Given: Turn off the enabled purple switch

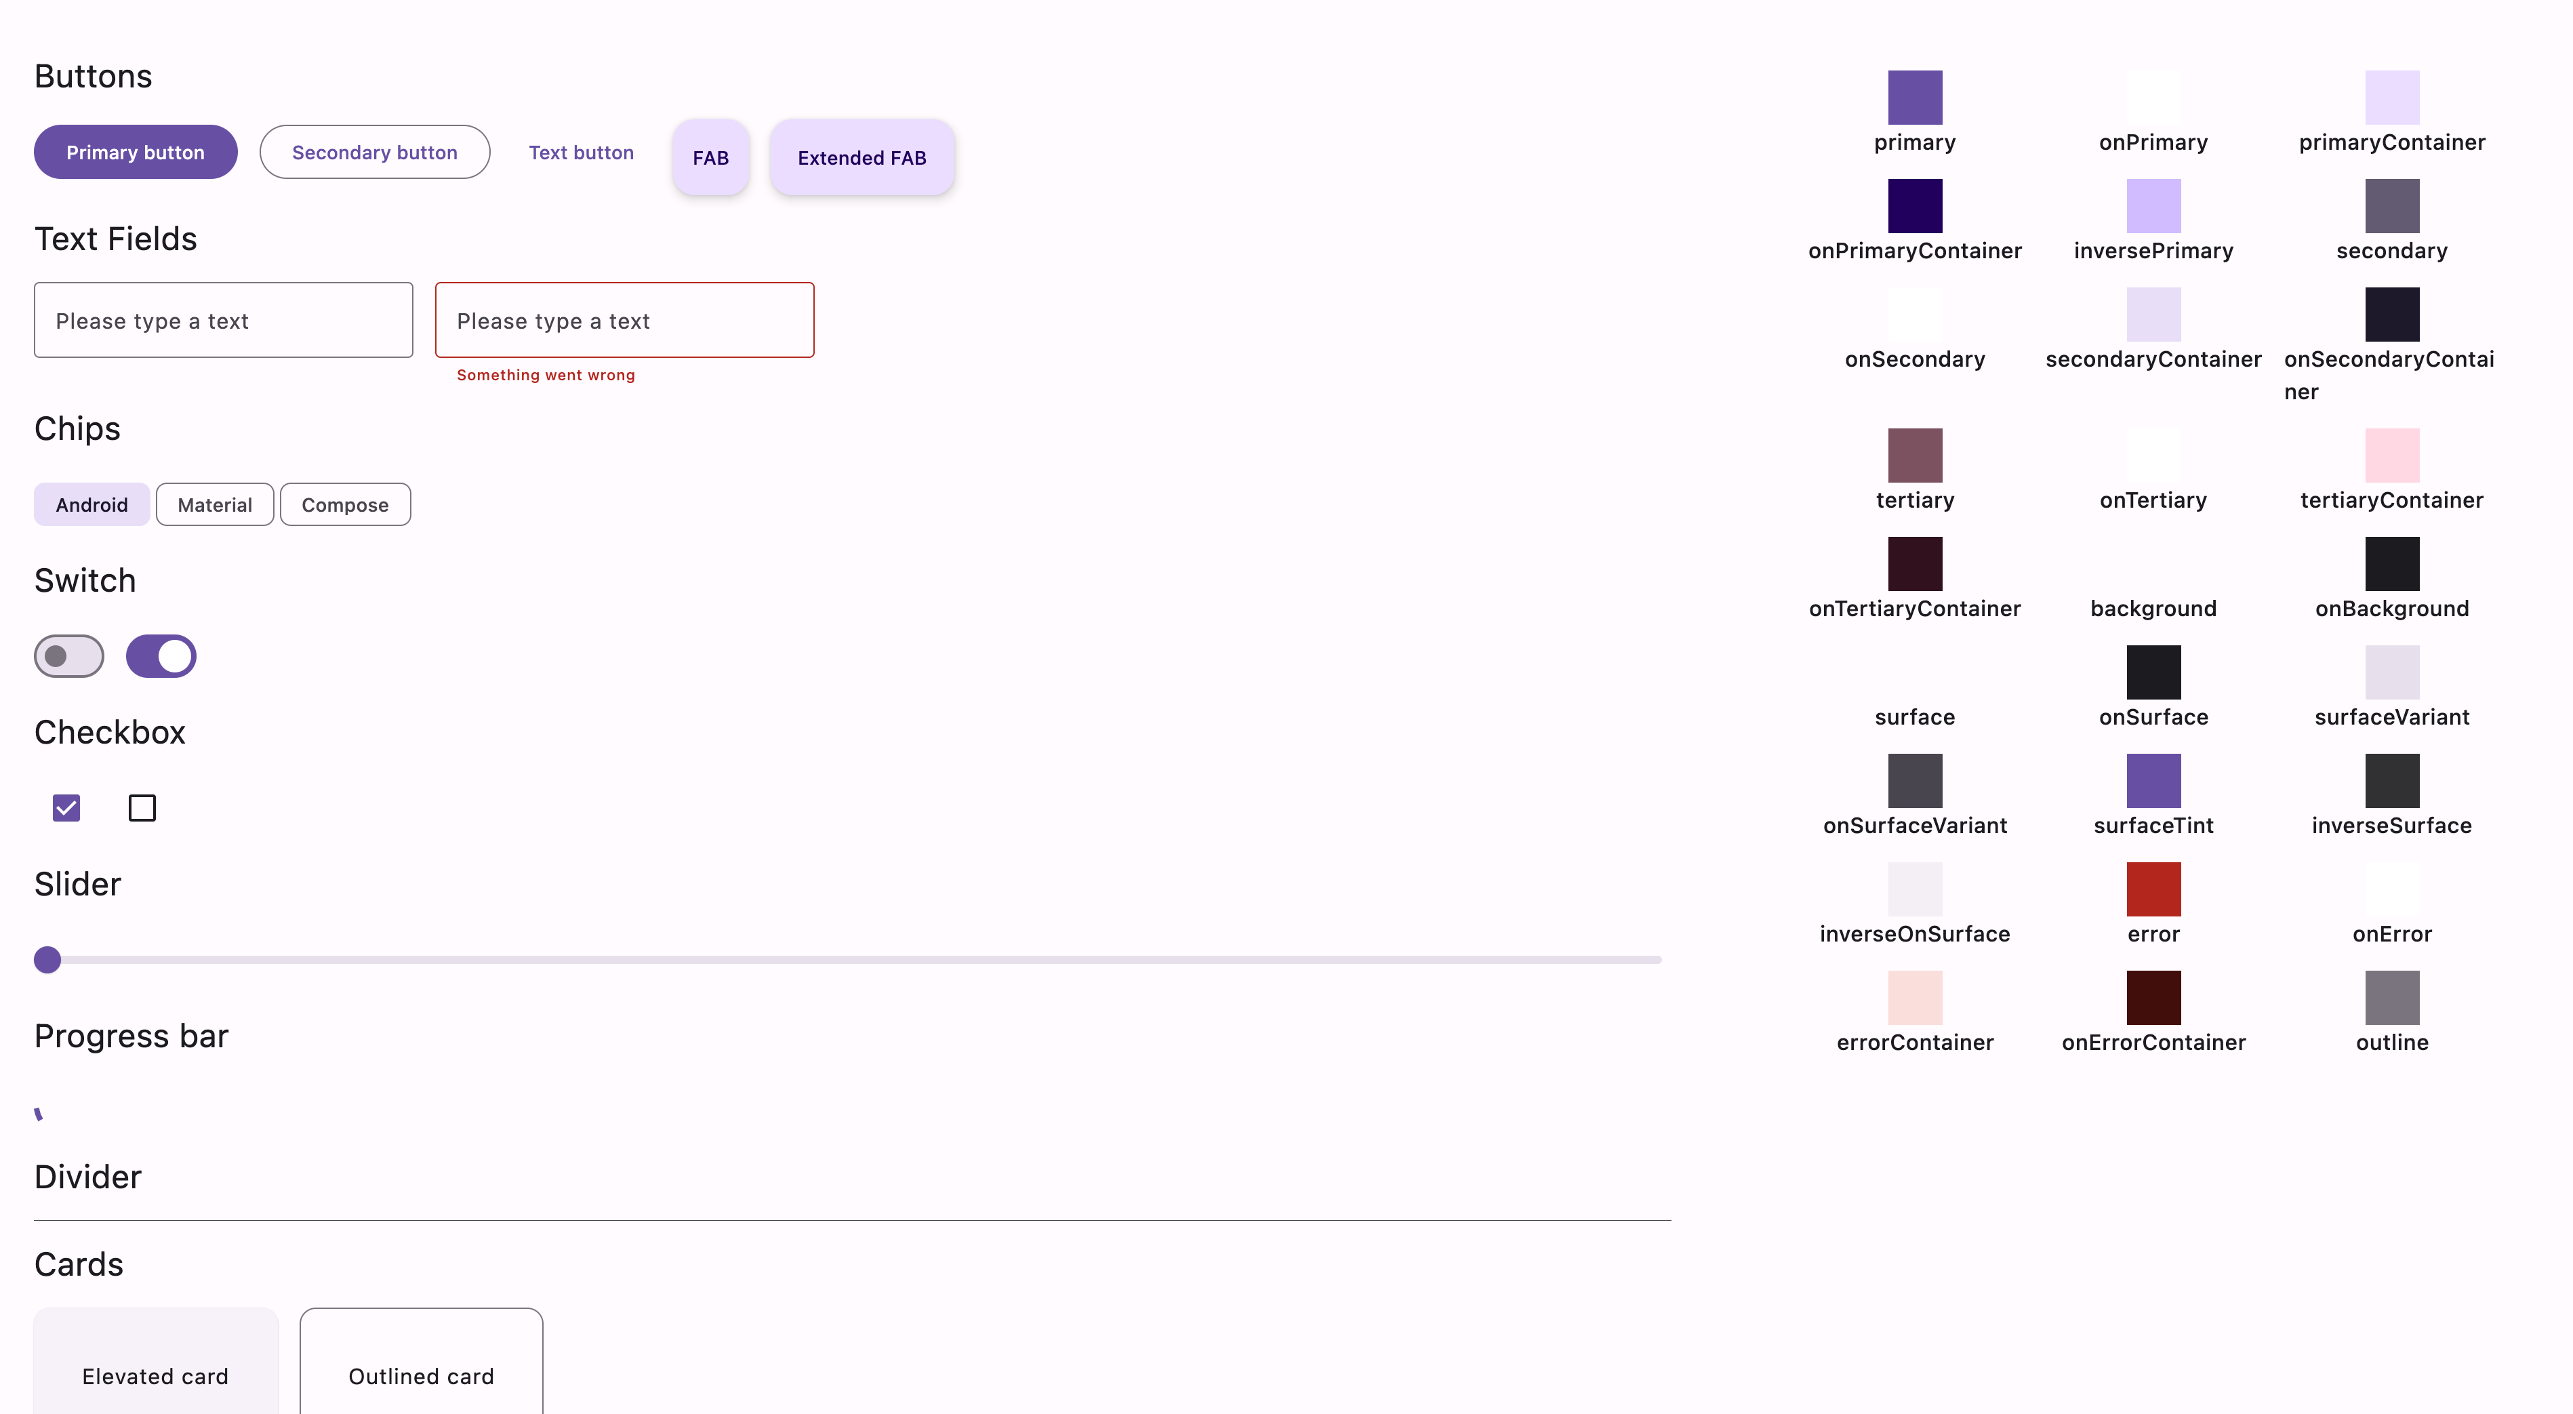Looking at the screenshot, I should point(161,656).
